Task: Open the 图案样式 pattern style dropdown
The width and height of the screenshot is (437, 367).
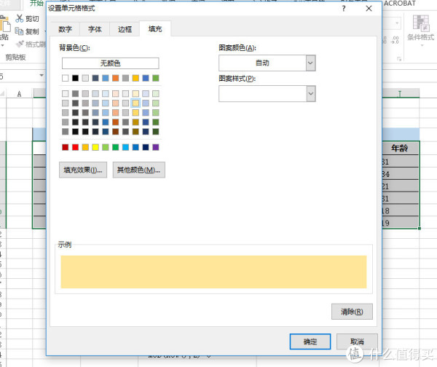Action: click(310, 93)
